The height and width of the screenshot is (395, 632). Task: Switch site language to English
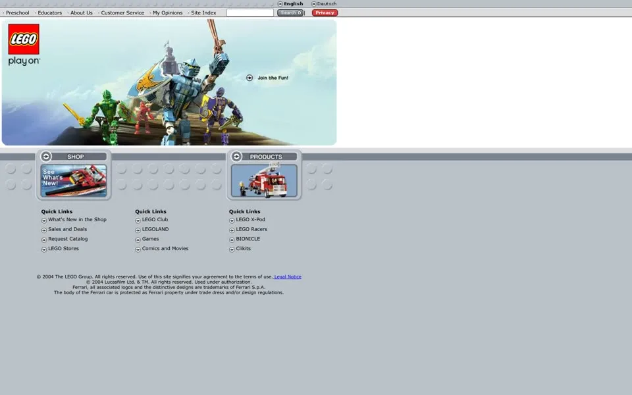pyautogui.click(x=294, y=4)
